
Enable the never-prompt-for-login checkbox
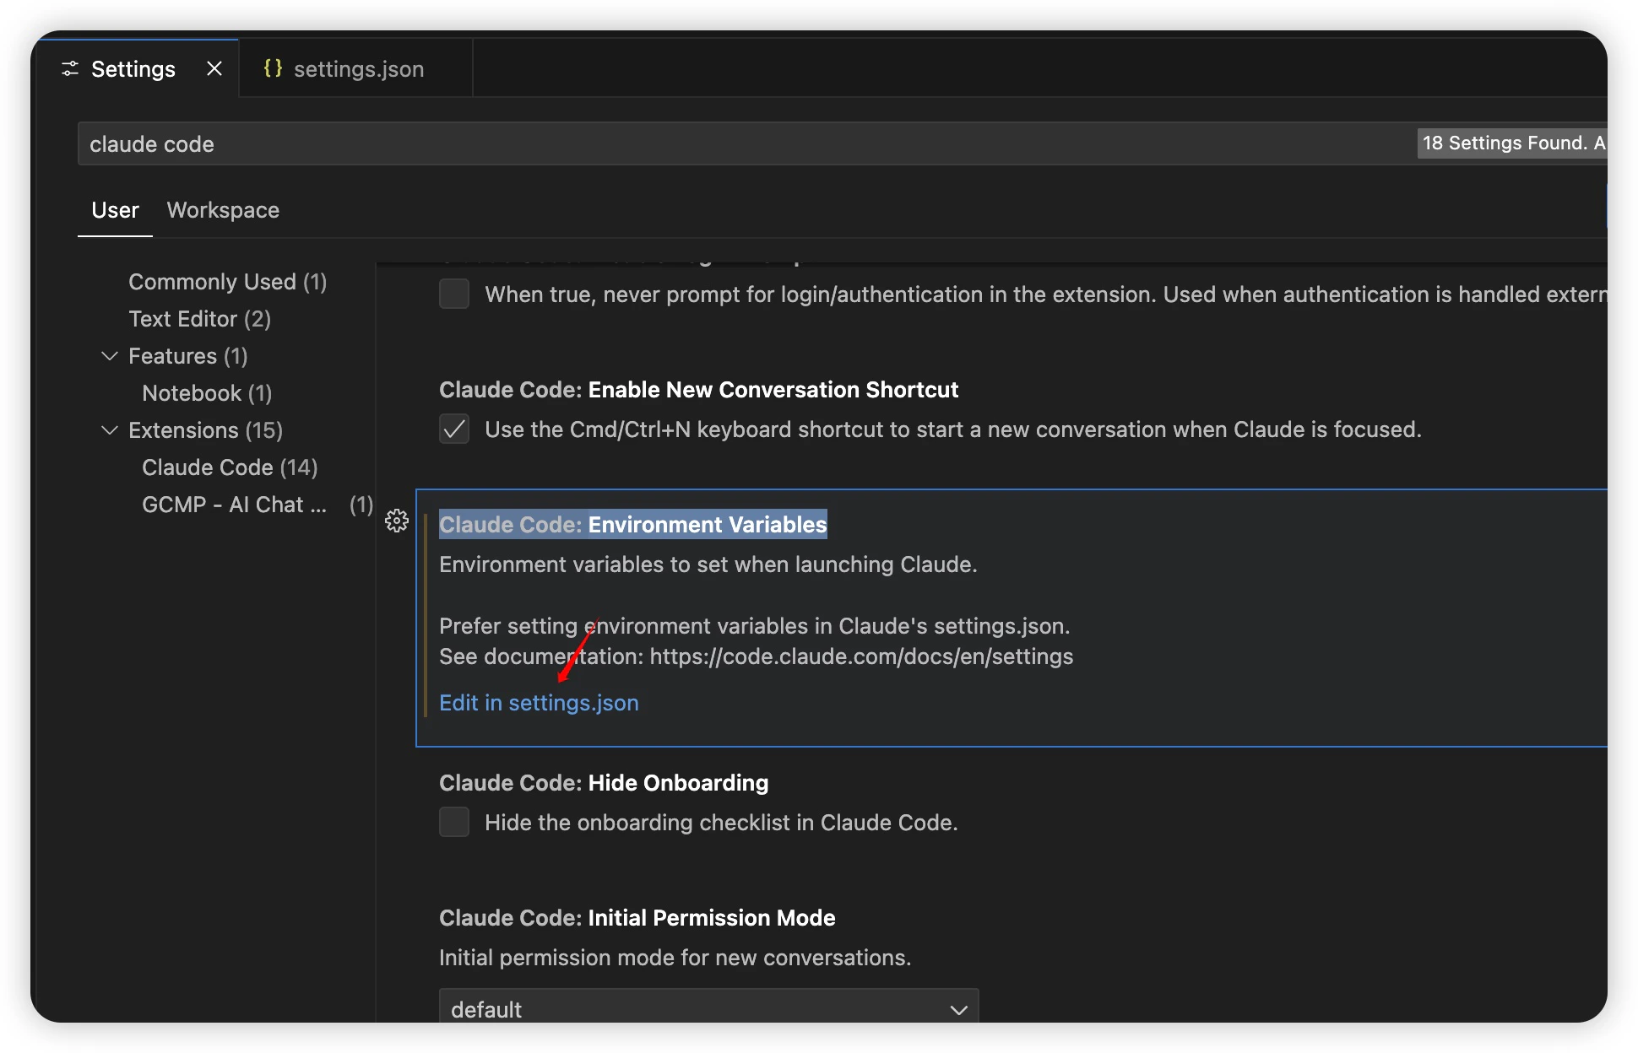[x=454, y=294]
